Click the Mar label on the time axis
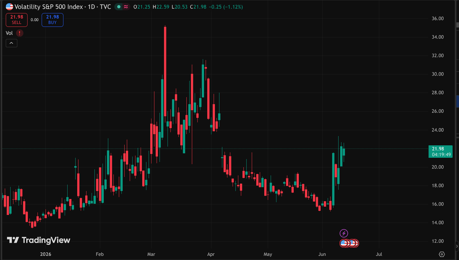The image size is (459, 260). click(x=151, y=254)
